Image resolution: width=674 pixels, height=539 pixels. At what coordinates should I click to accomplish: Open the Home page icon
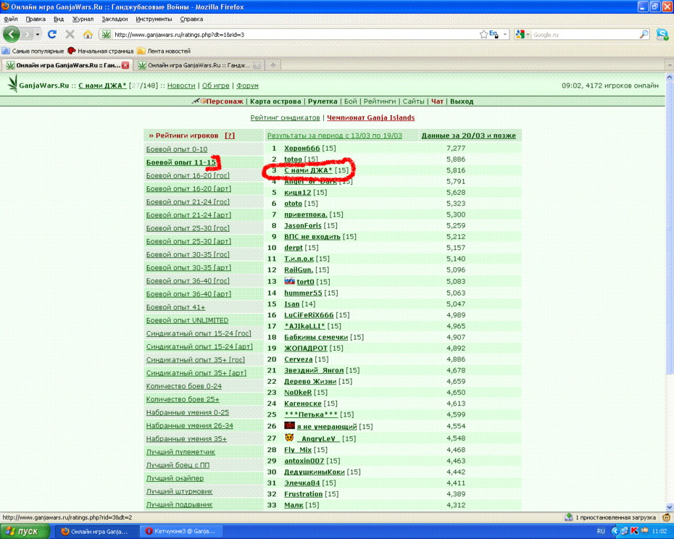(x=88, y=34)
